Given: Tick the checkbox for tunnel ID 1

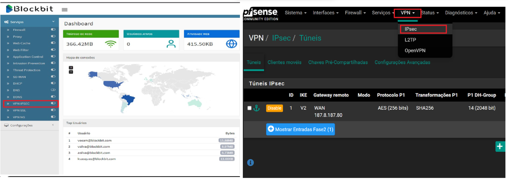Looking at the screenshot, I should 249,108.
